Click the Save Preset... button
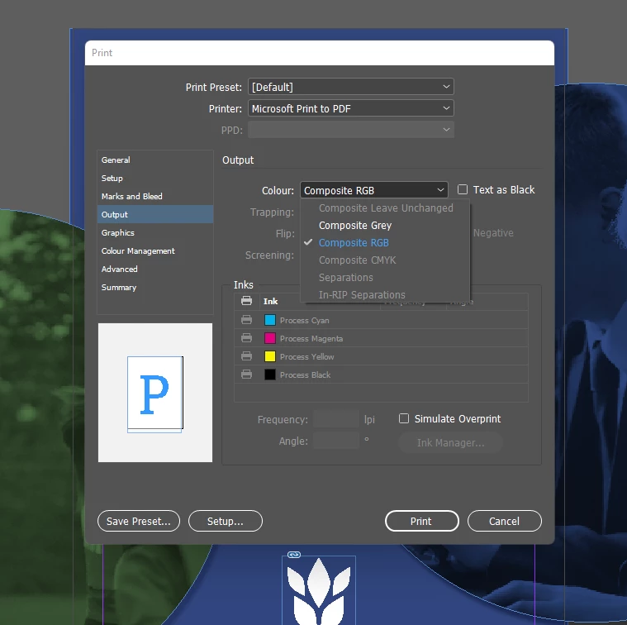This screenshot has width=627, height=625. point(138,521)
